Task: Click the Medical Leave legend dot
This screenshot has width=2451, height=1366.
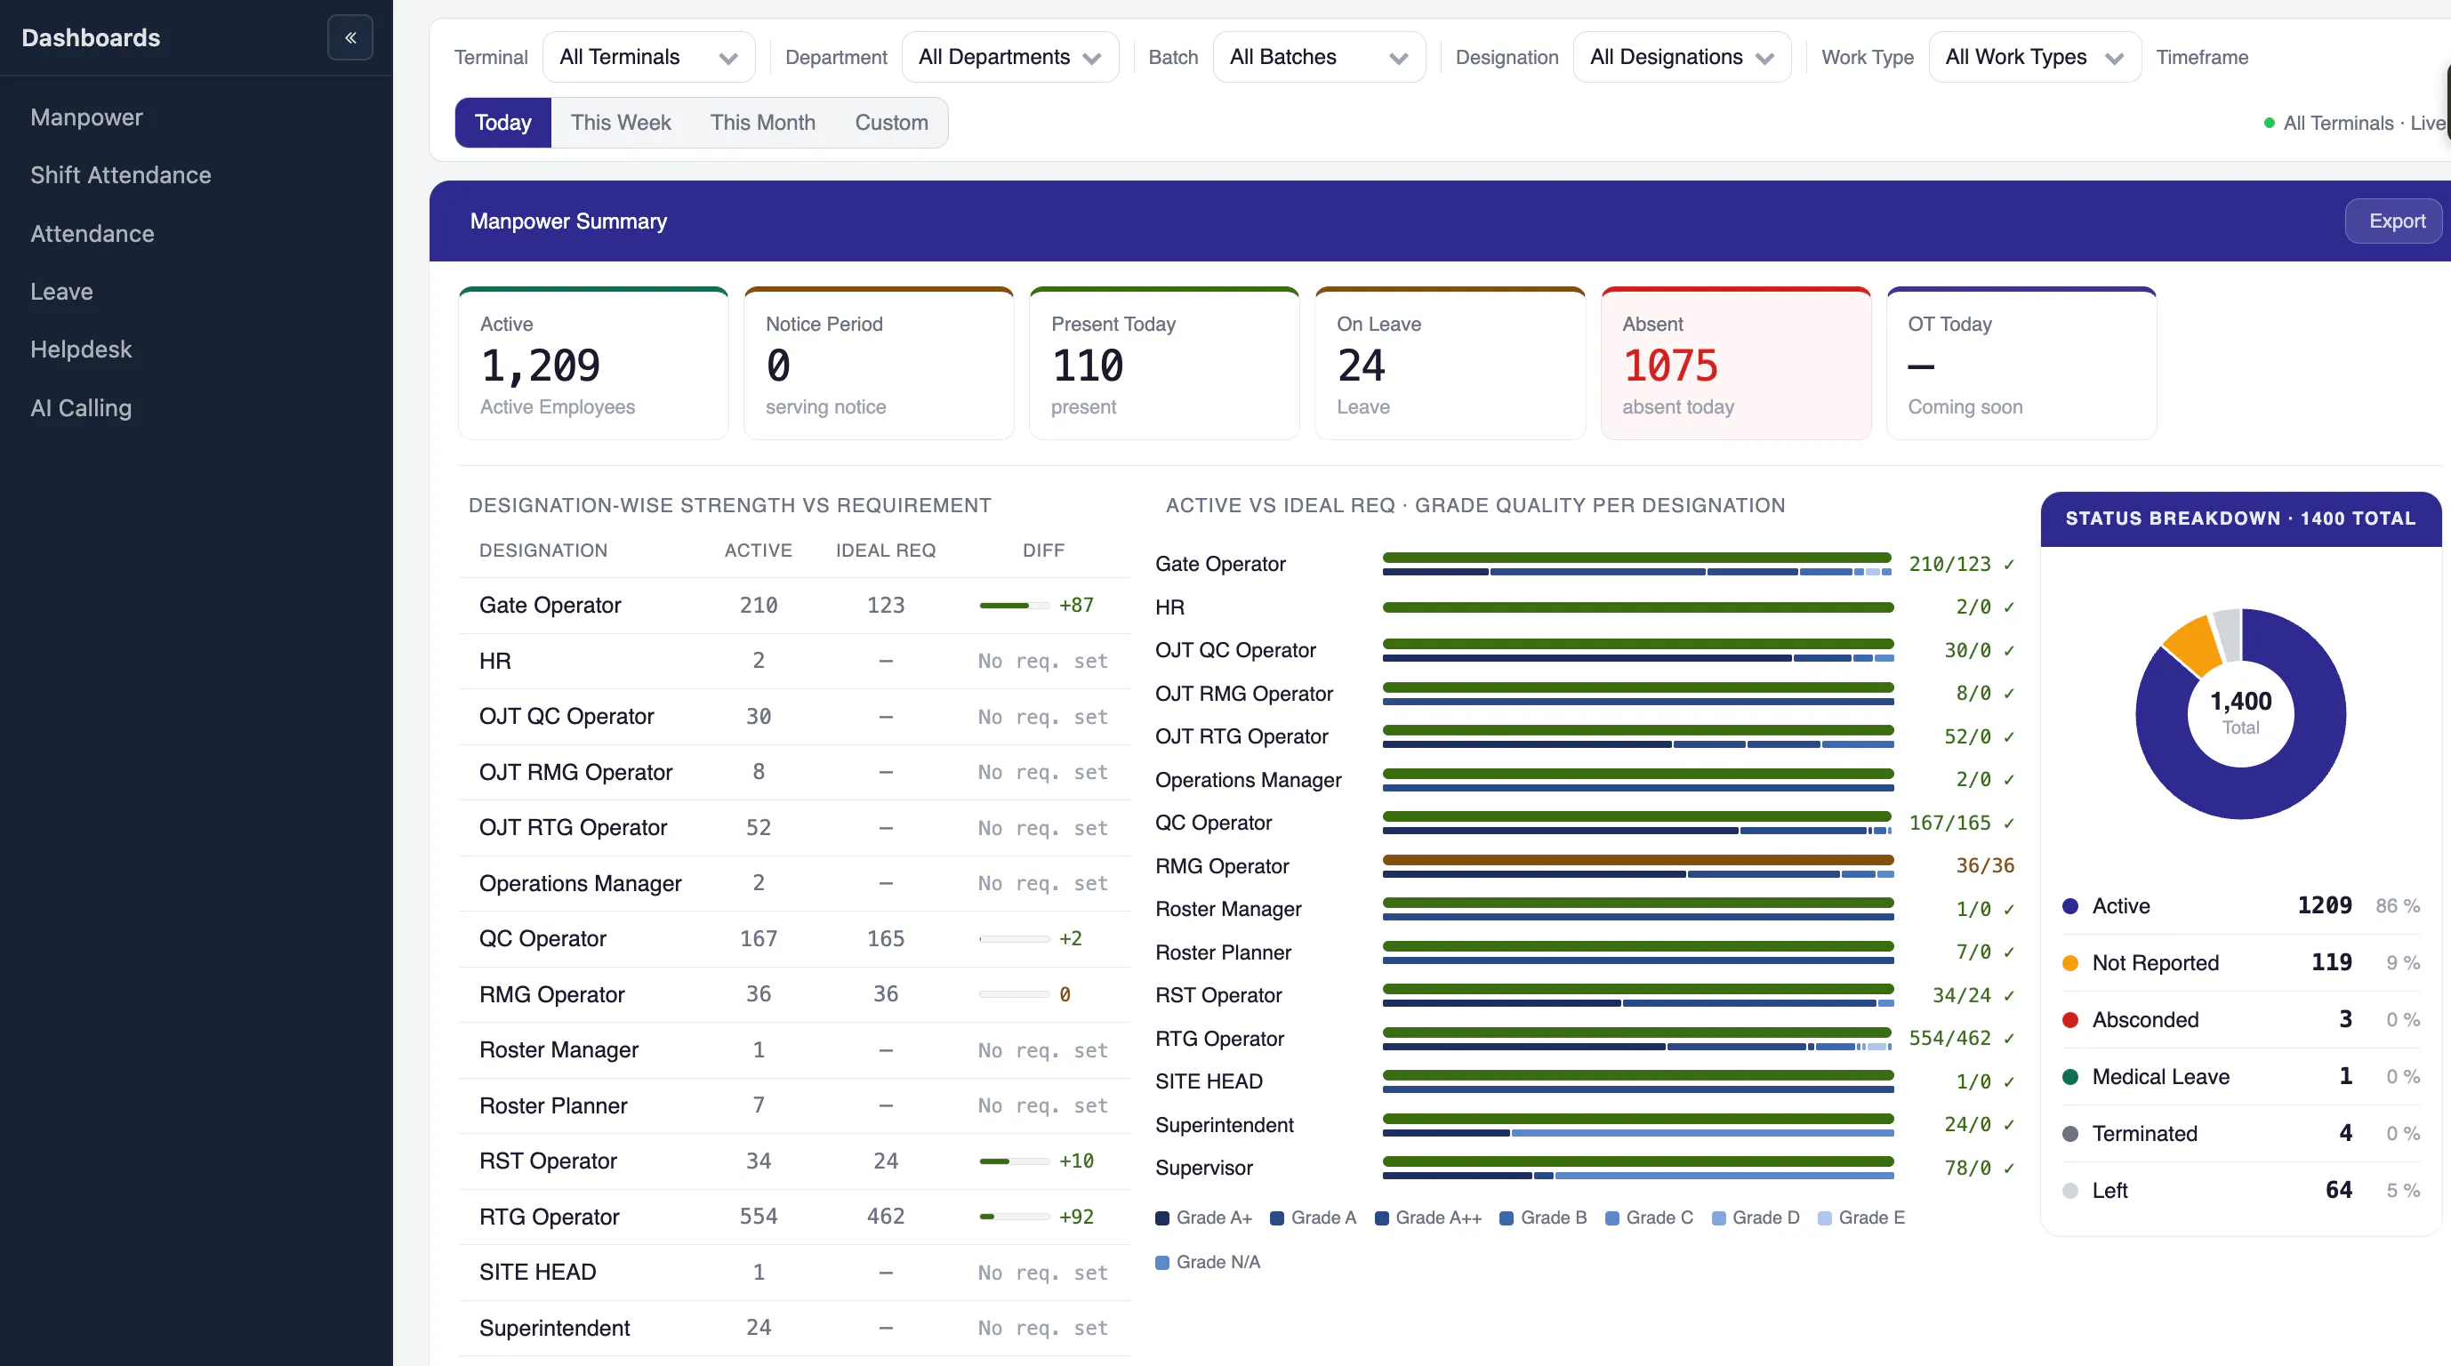Action: click(x=2069, y=1078)
